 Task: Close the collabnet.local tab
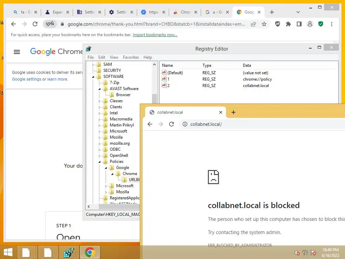pyautogui.click(x=220, y=112)
